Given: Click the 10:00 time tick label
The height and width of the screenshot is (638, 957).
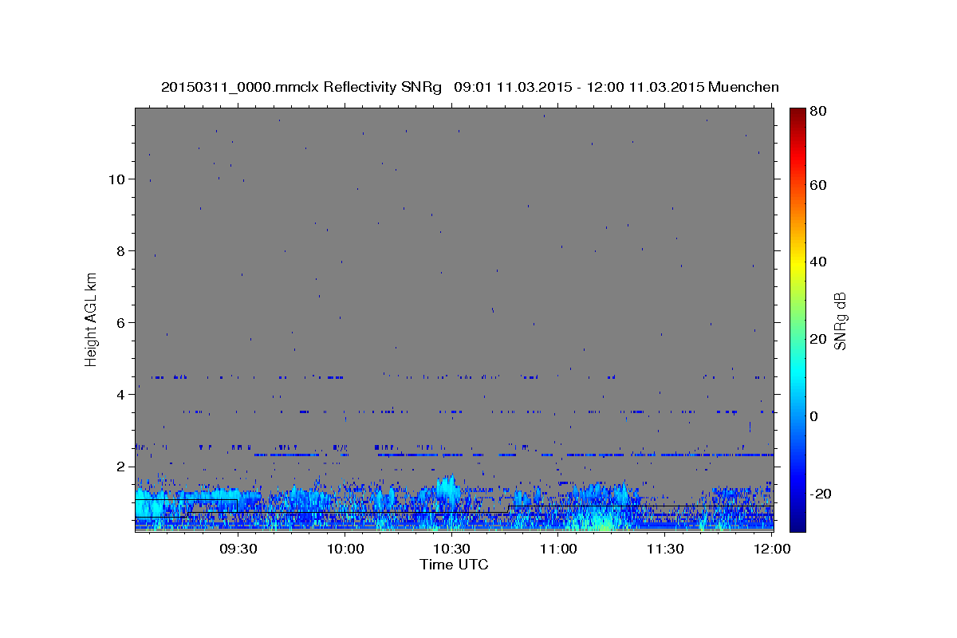Looking at the screenshot, I should (x=345, y=550).
